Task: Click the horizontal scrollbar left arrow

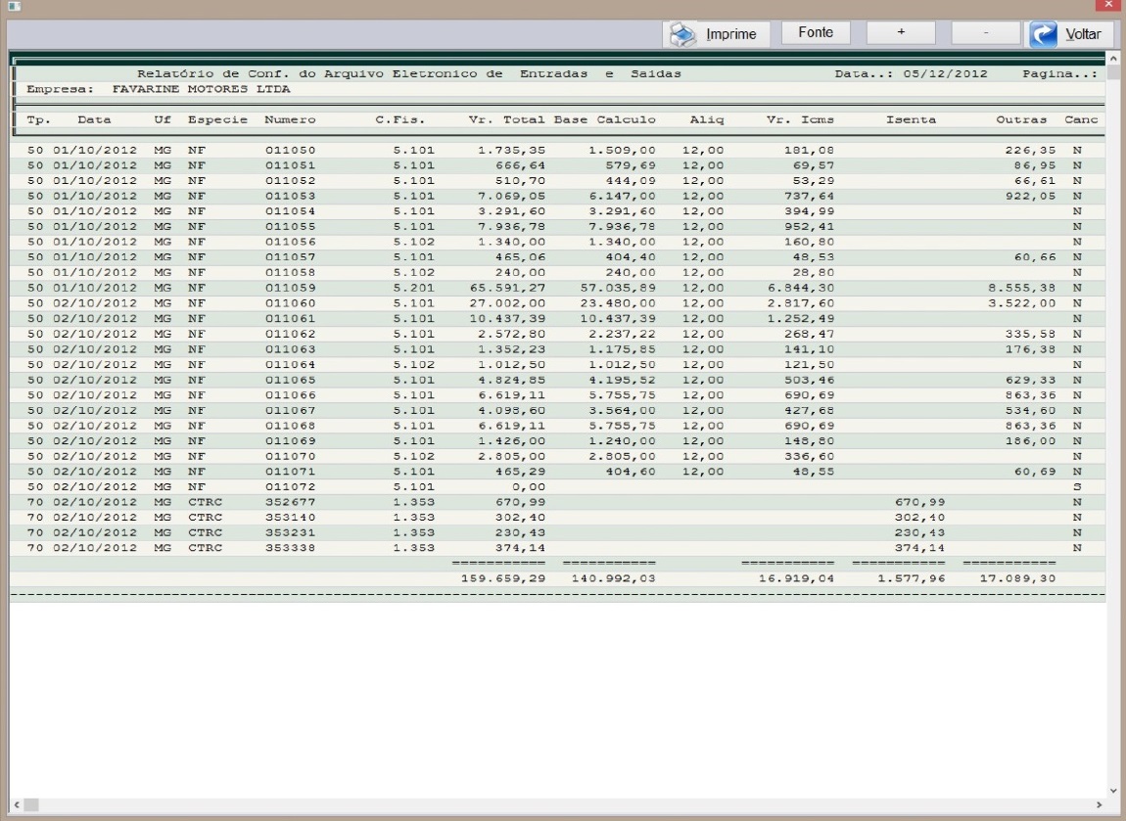Action: (17, 804)
